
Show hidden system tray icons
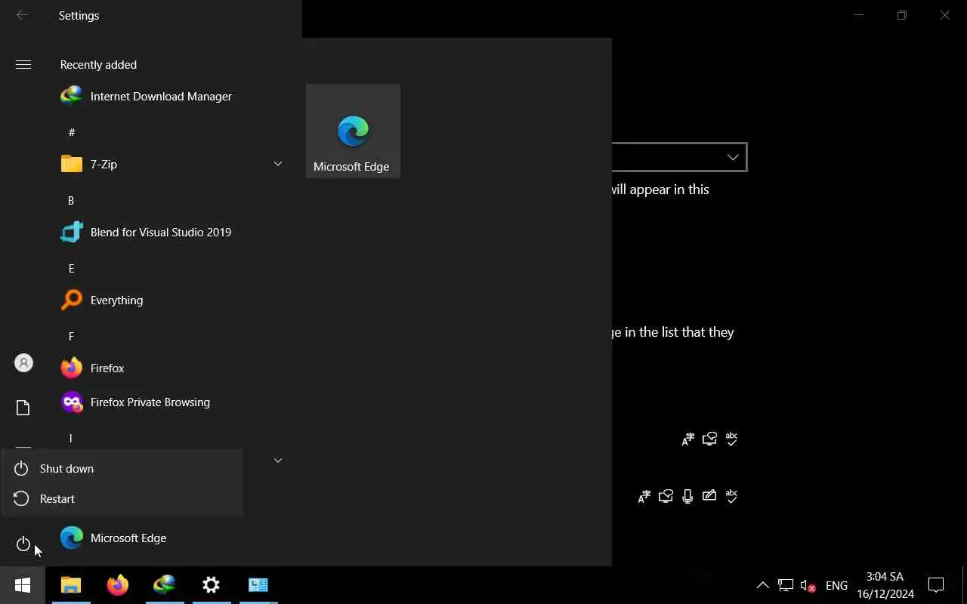763,585
